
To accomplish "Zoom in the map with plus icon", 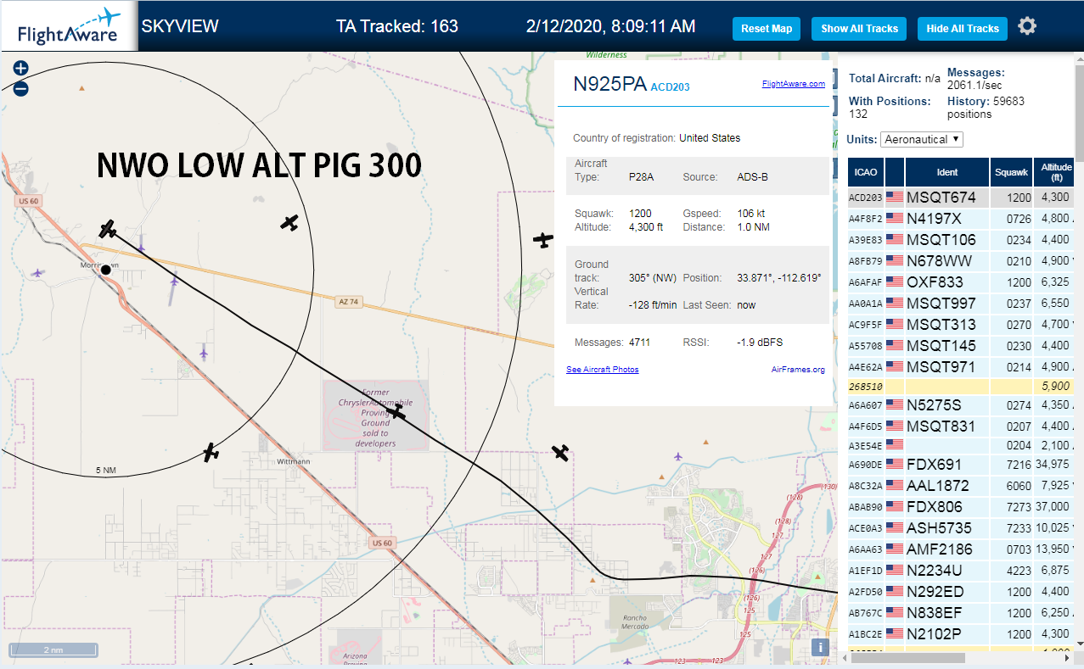I will coord(21,69).
